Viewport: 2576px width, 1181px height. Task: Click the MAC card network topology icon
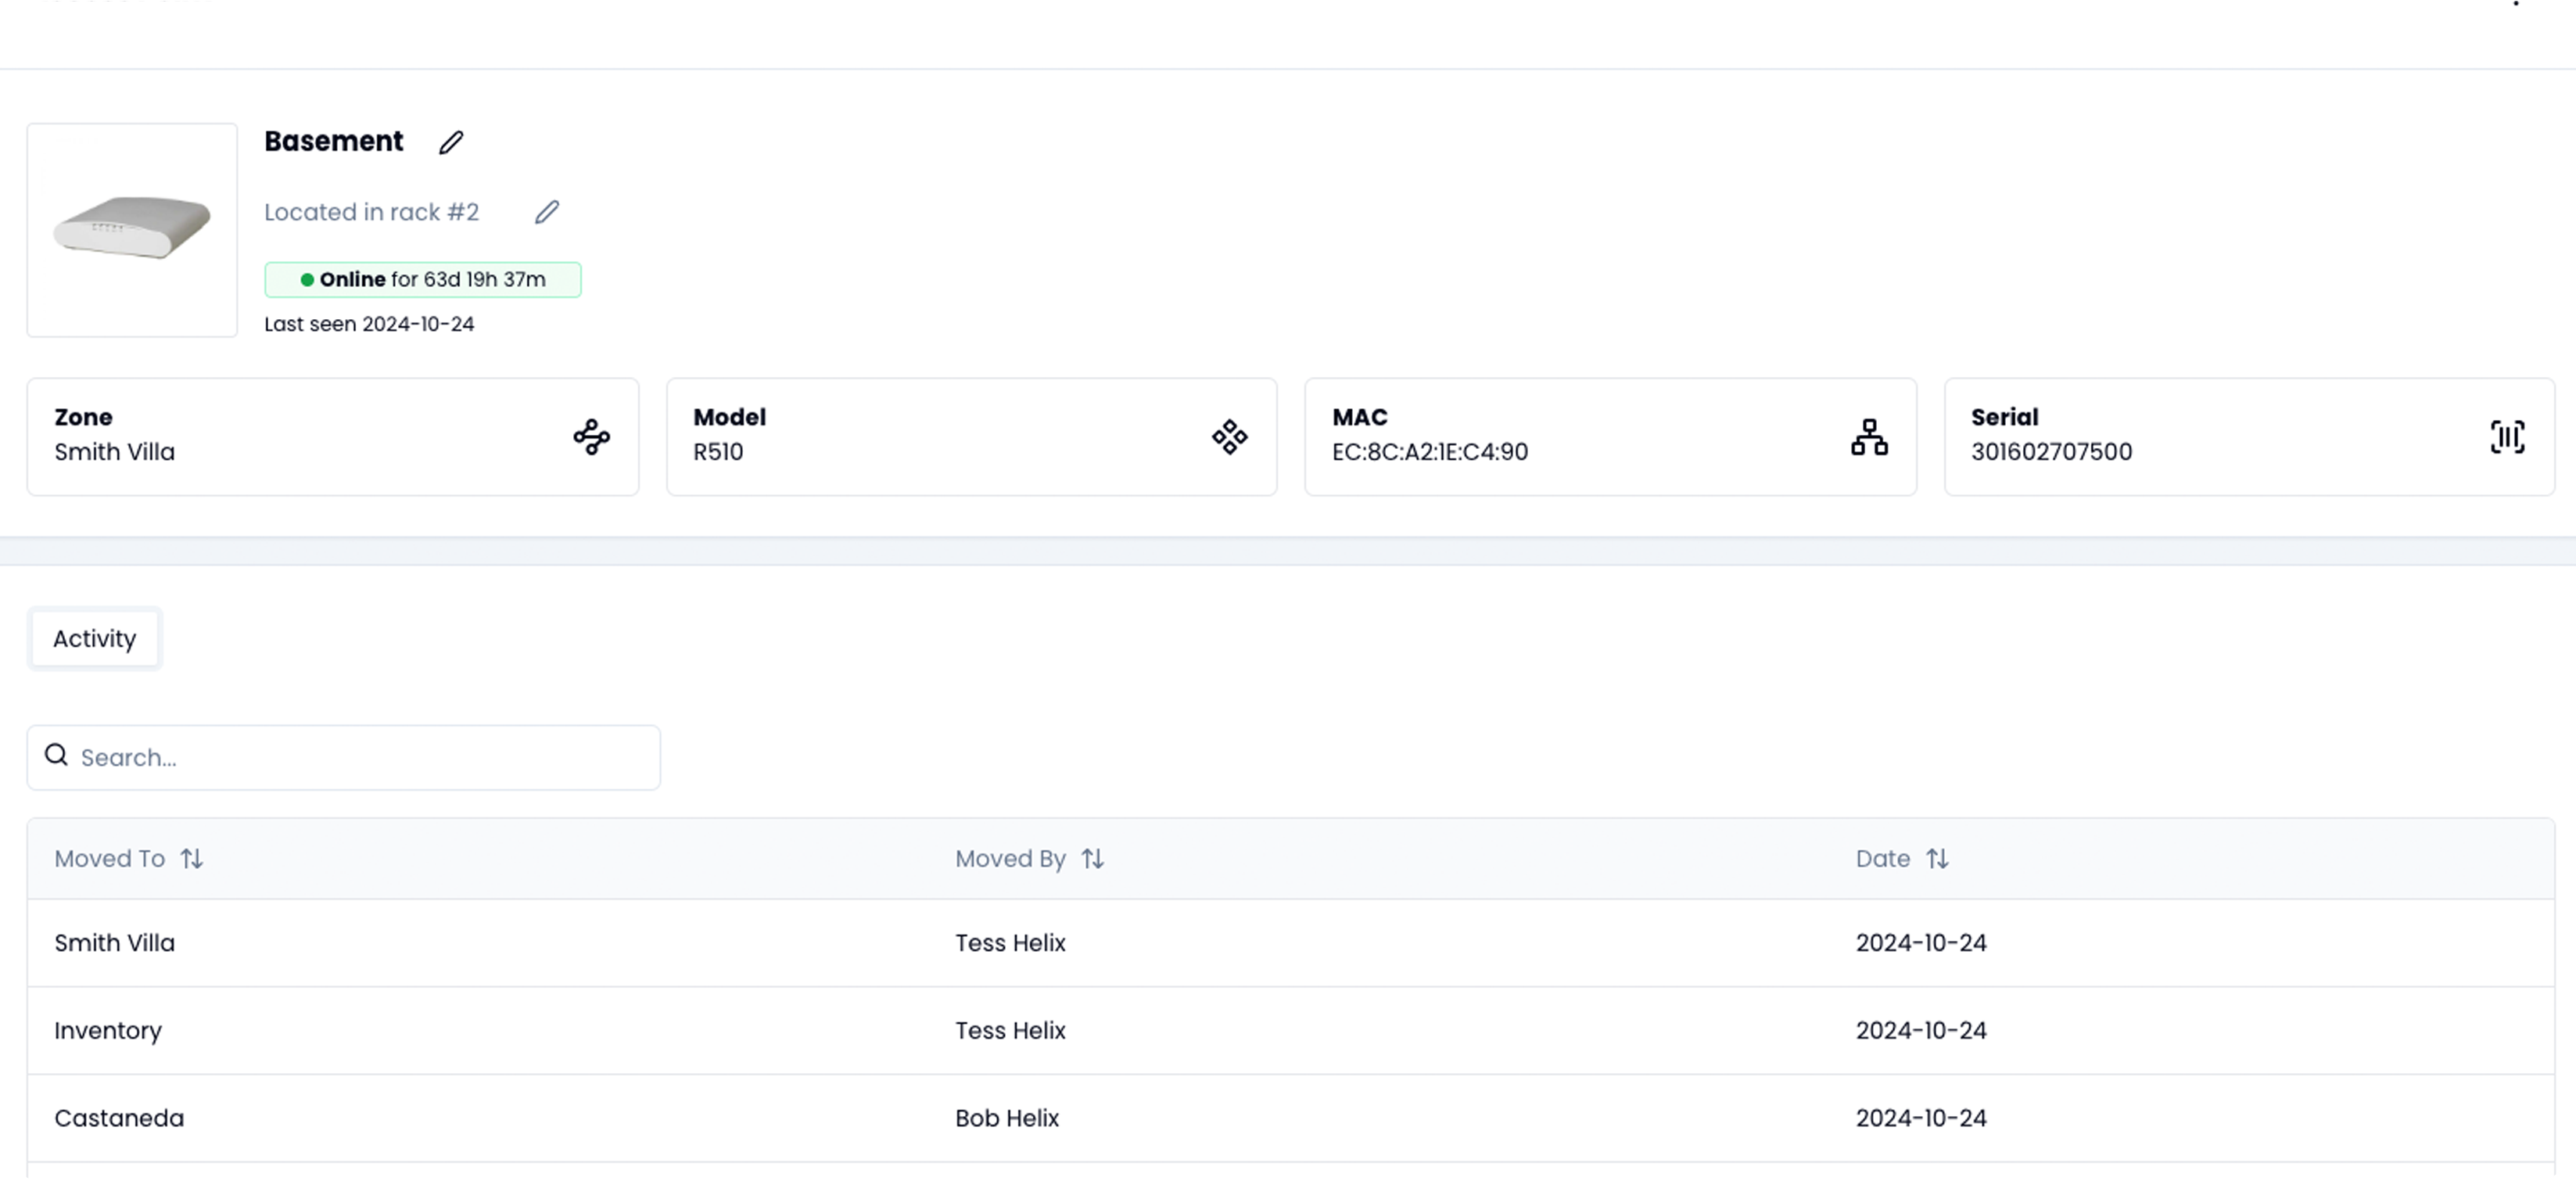pyautogui.click(x=1868, y=437)
